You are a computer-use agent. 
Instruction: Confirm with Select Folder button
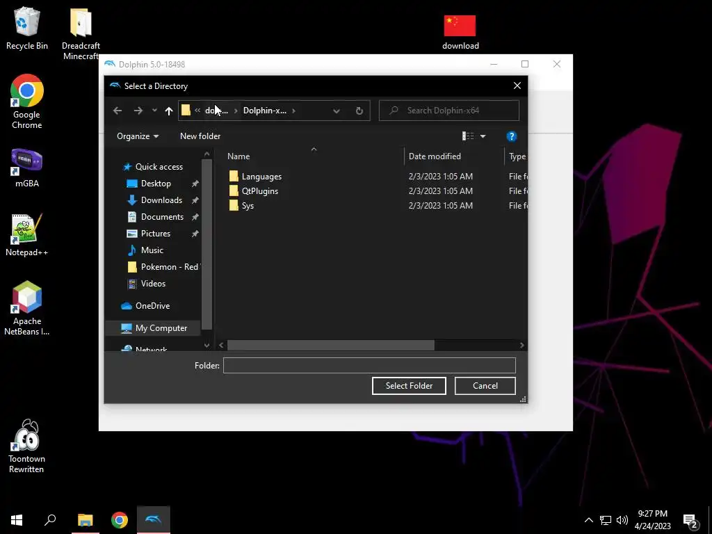pyautogui.click(x=409, y=385)
